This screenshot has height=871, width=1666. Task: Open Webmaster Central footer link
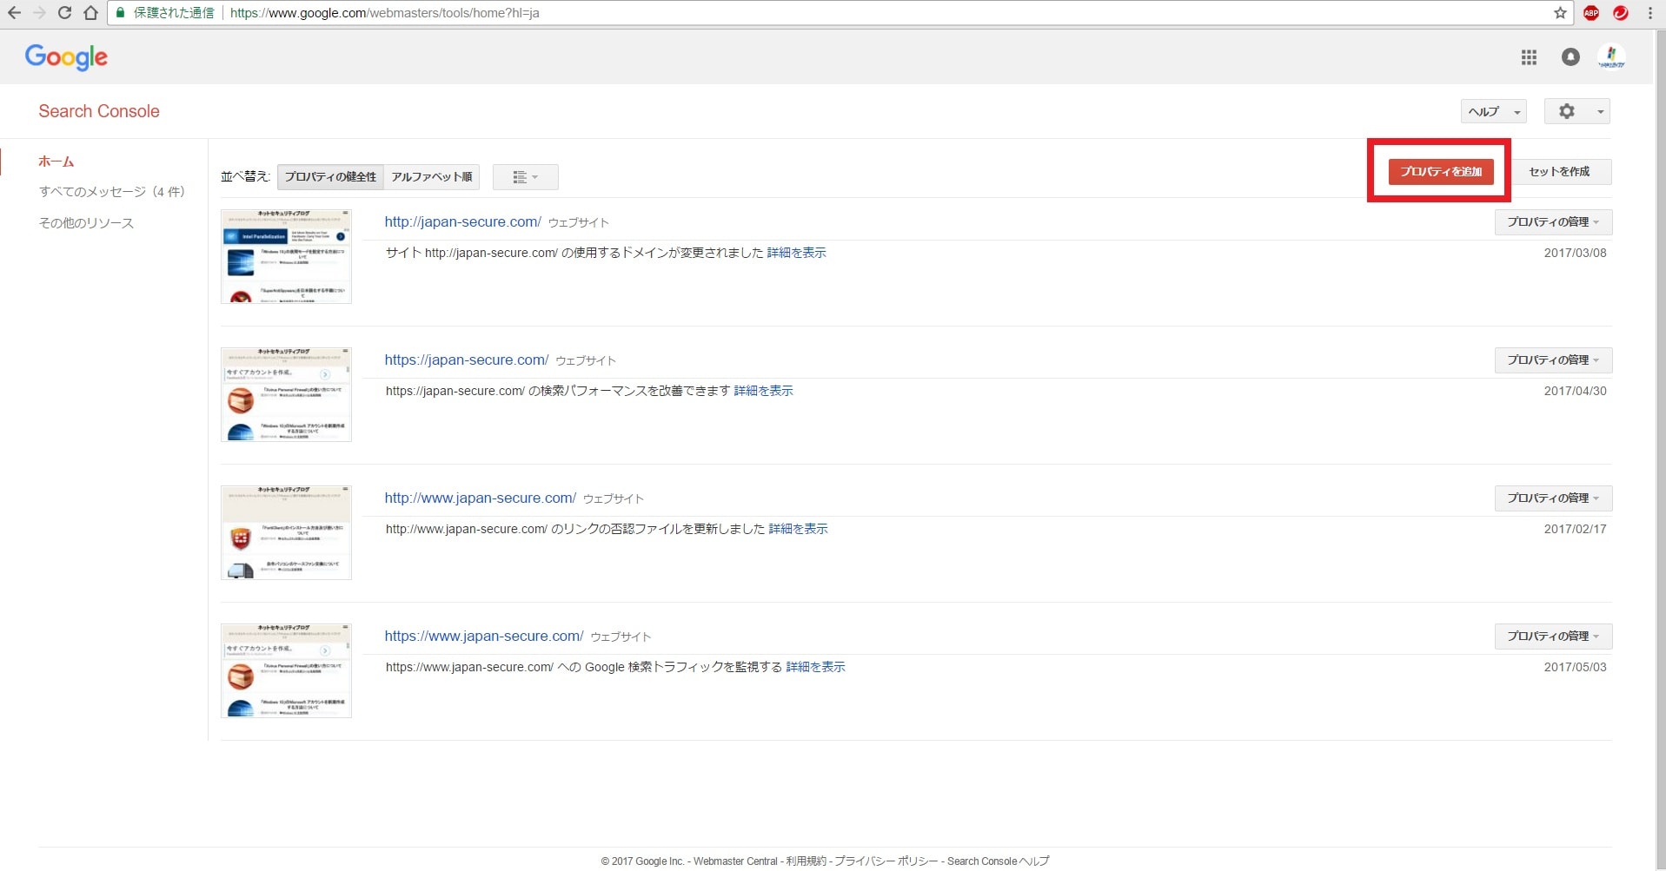coord(735,861)
